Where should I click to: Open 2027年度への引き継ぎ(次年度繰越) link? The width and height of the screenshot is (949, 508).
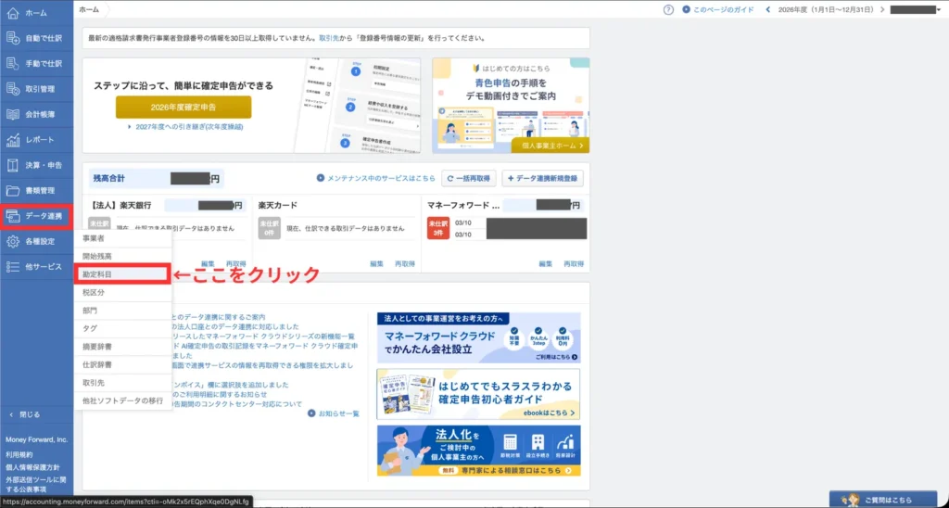tap(185, 127)
